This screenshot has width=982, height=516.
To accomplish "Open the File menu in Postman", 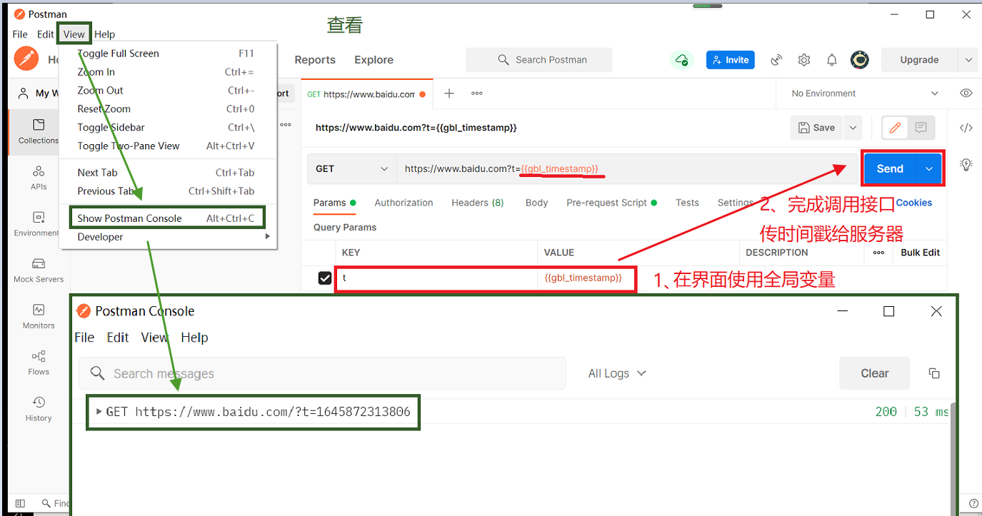I will click(x=20, y=34).
